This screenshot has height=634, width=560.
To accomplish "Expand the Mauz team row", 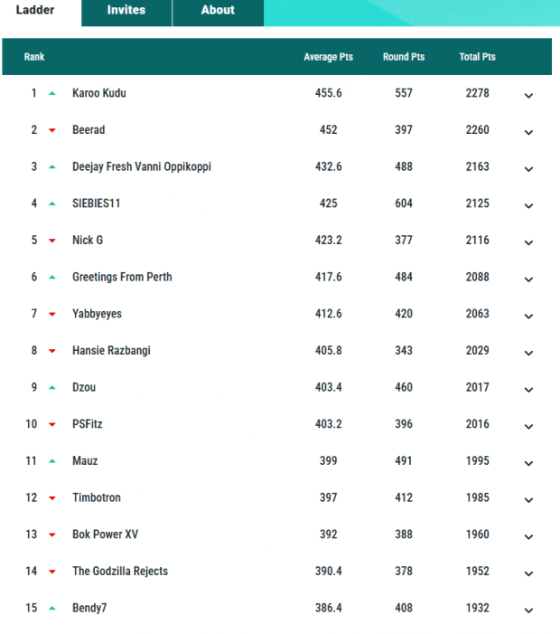I will click(x=528, y=462).
